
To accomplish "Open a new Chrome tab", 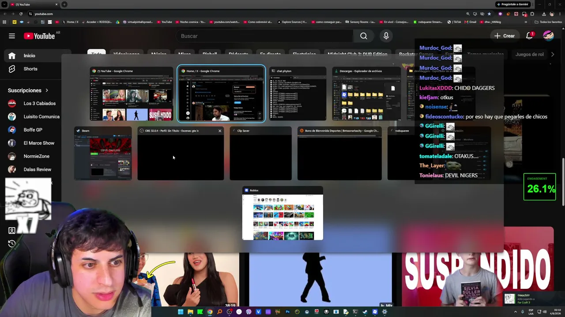I will click(64, 4).
